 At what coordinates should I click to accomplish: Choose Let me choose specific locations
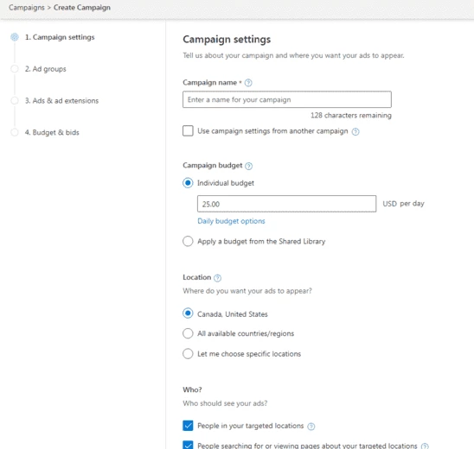pos(188,354)
